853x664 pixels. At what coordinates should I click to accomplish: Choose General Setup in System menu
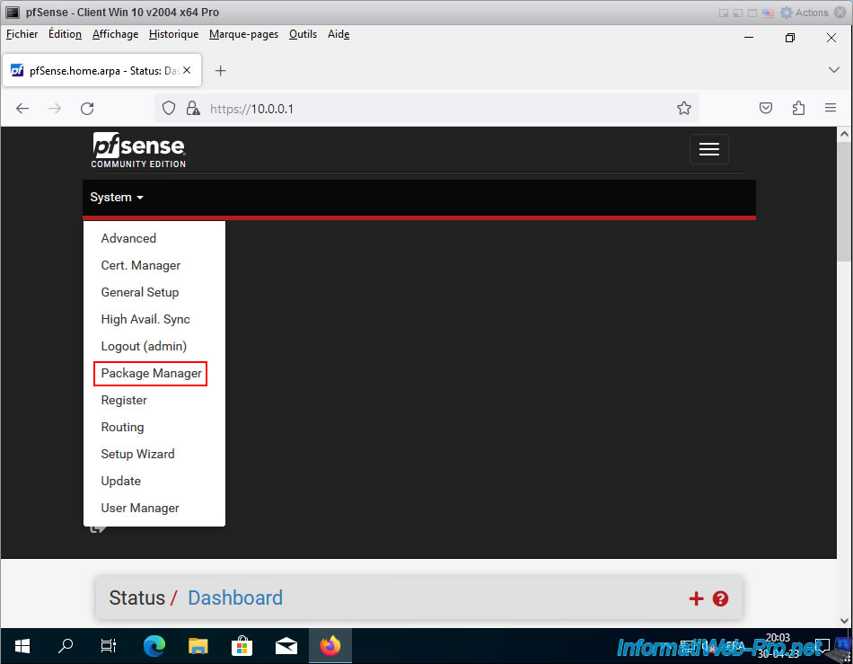point(140,292)
